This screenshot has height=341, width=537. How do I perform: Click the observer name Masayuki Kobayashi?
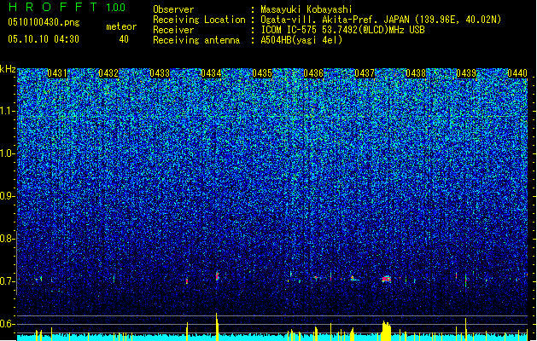point(306,9)
